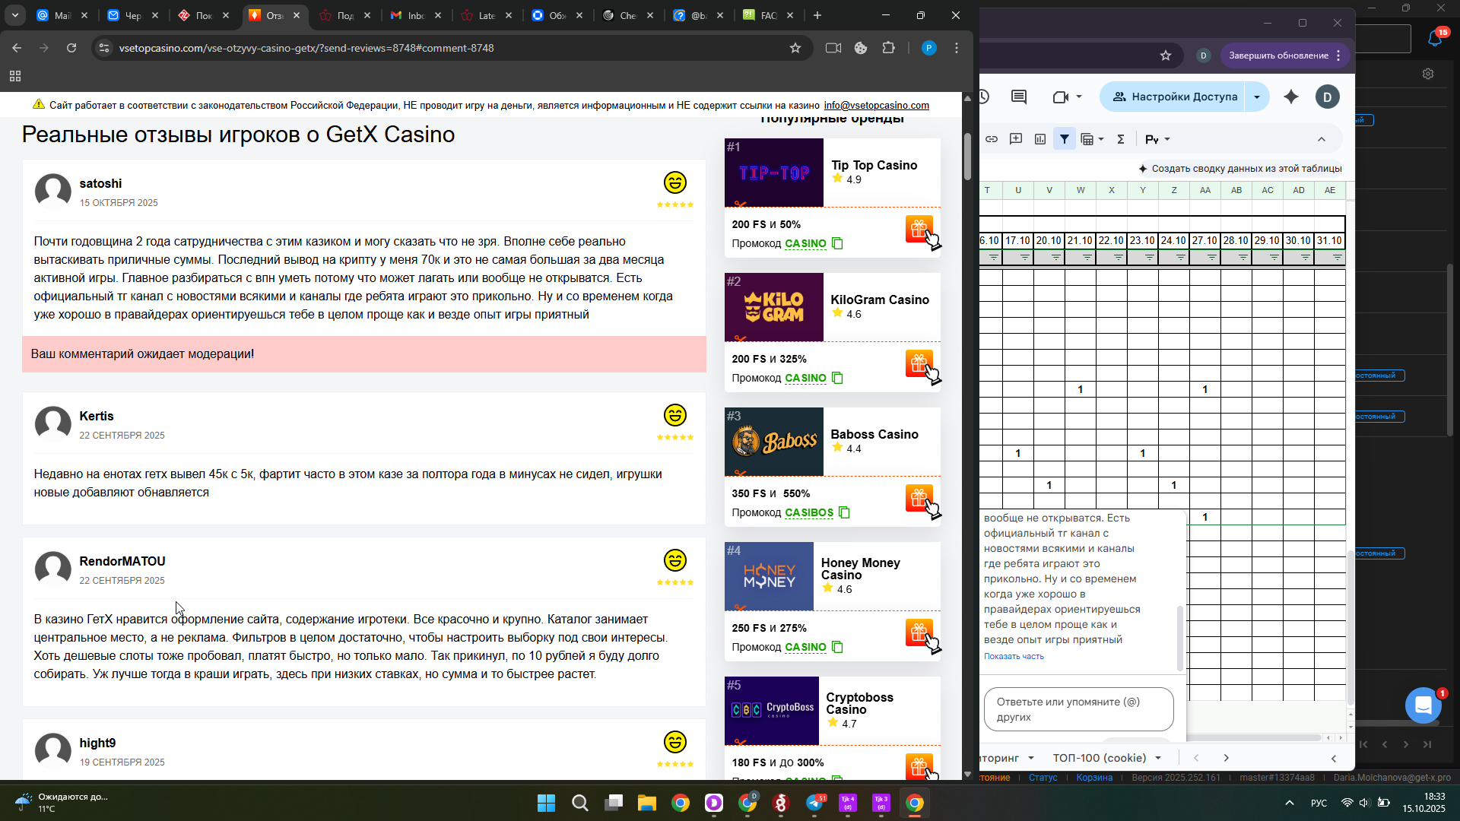Click the insert comment icon in Sheets toolbar
1460x821 pixels.
[x=1016, y=139]
